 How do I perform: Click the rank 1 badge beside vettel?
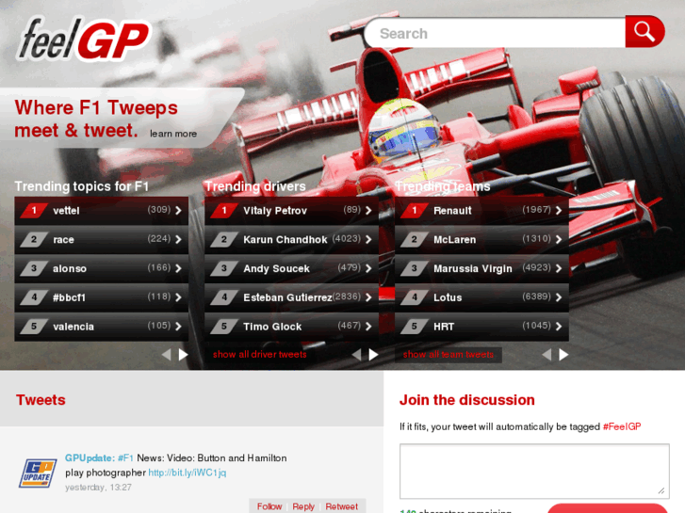click(34, 211)
